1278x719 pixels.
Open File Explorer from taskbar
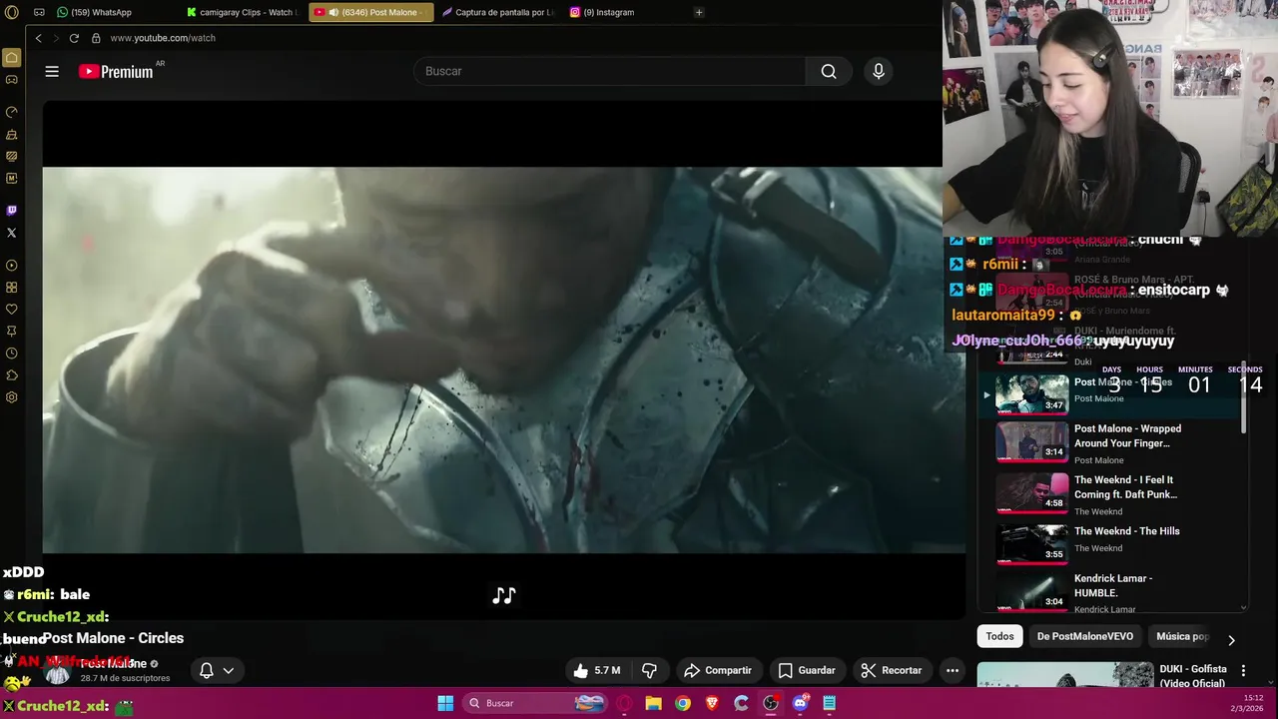tap(653, 703)
